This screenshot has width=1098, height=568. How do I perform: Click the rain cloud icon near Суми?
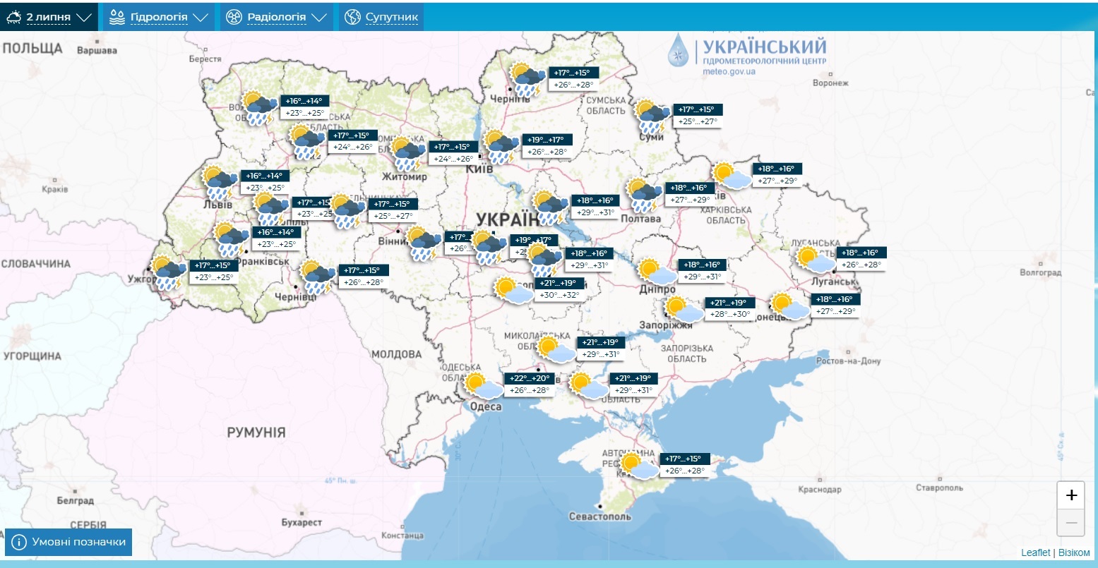(652, 116)
